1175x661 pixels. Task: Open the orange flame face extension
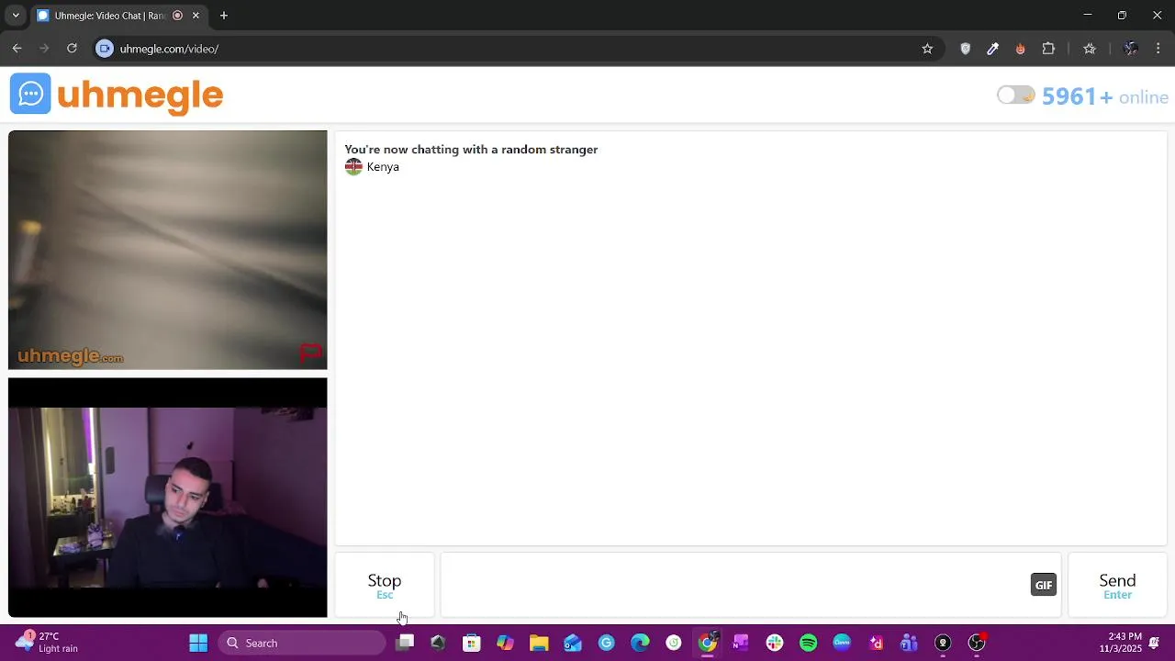[x=1020, y=49]
